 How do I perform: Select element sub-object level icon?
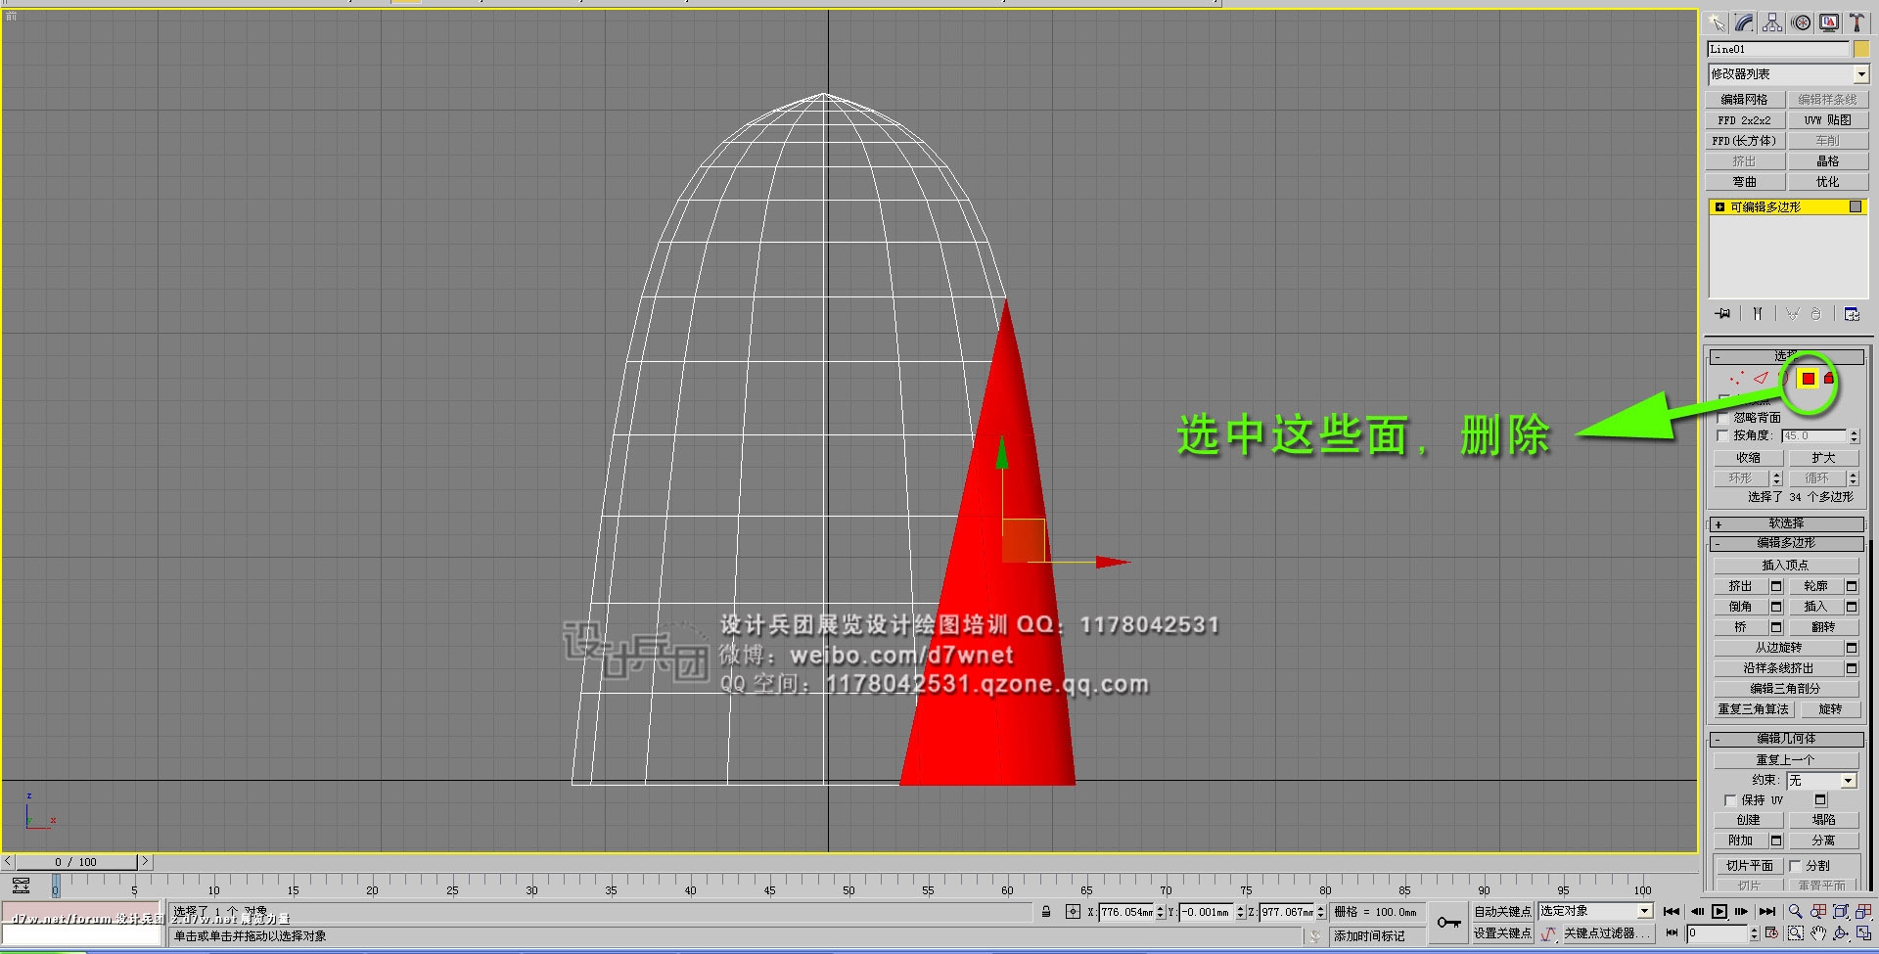[1829, 378]
